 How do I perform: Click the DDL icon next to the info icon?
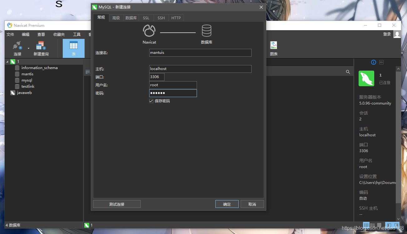pos(381,62)
